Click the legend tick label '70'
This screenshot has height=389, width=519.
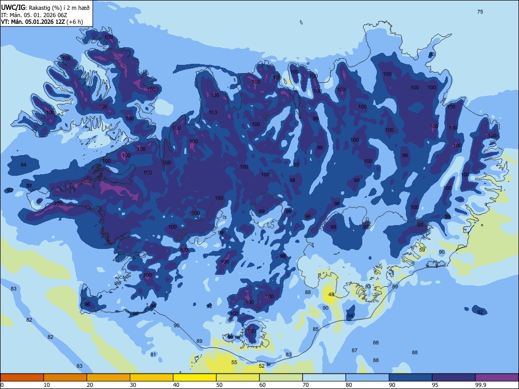pyautogui.click(x=306, y=385)
